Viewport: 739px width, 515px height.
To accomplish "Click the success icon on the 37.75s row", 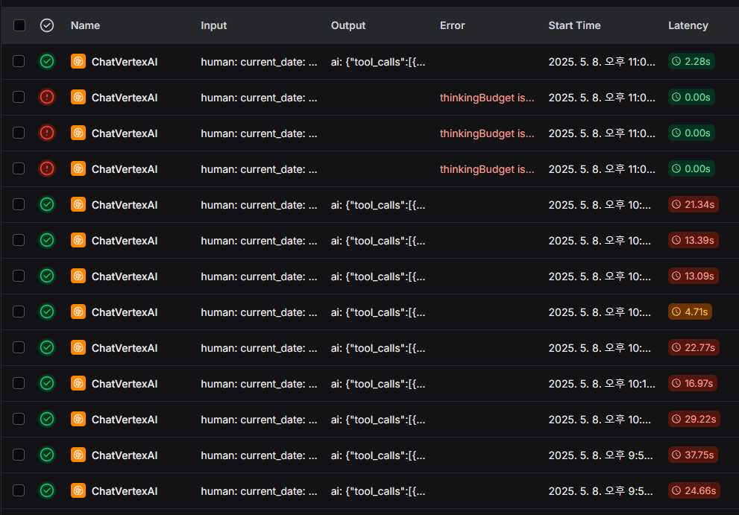I will [x=47, y=455].
